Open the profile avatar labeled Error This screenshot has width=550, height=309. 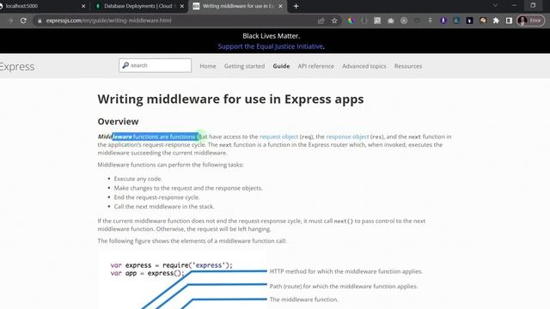(x=530, y=21)
